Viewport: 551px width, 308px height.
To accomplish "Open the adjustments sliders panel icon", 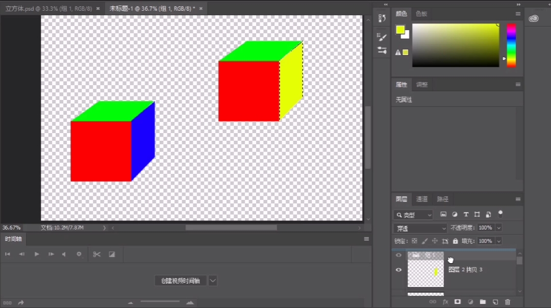I will [382, 50].
